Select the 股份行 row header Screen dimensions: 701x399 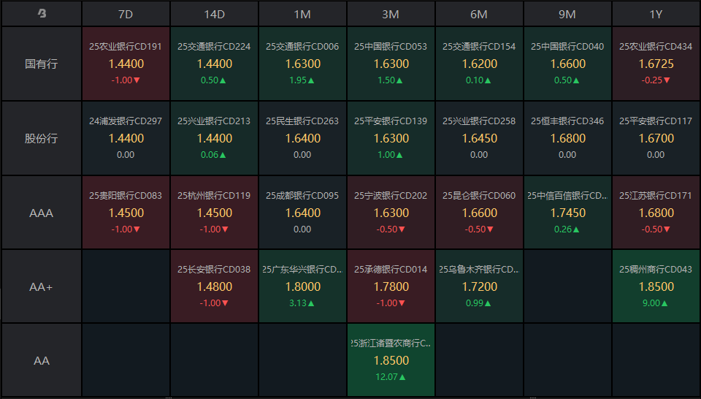[x=42, y=138]
